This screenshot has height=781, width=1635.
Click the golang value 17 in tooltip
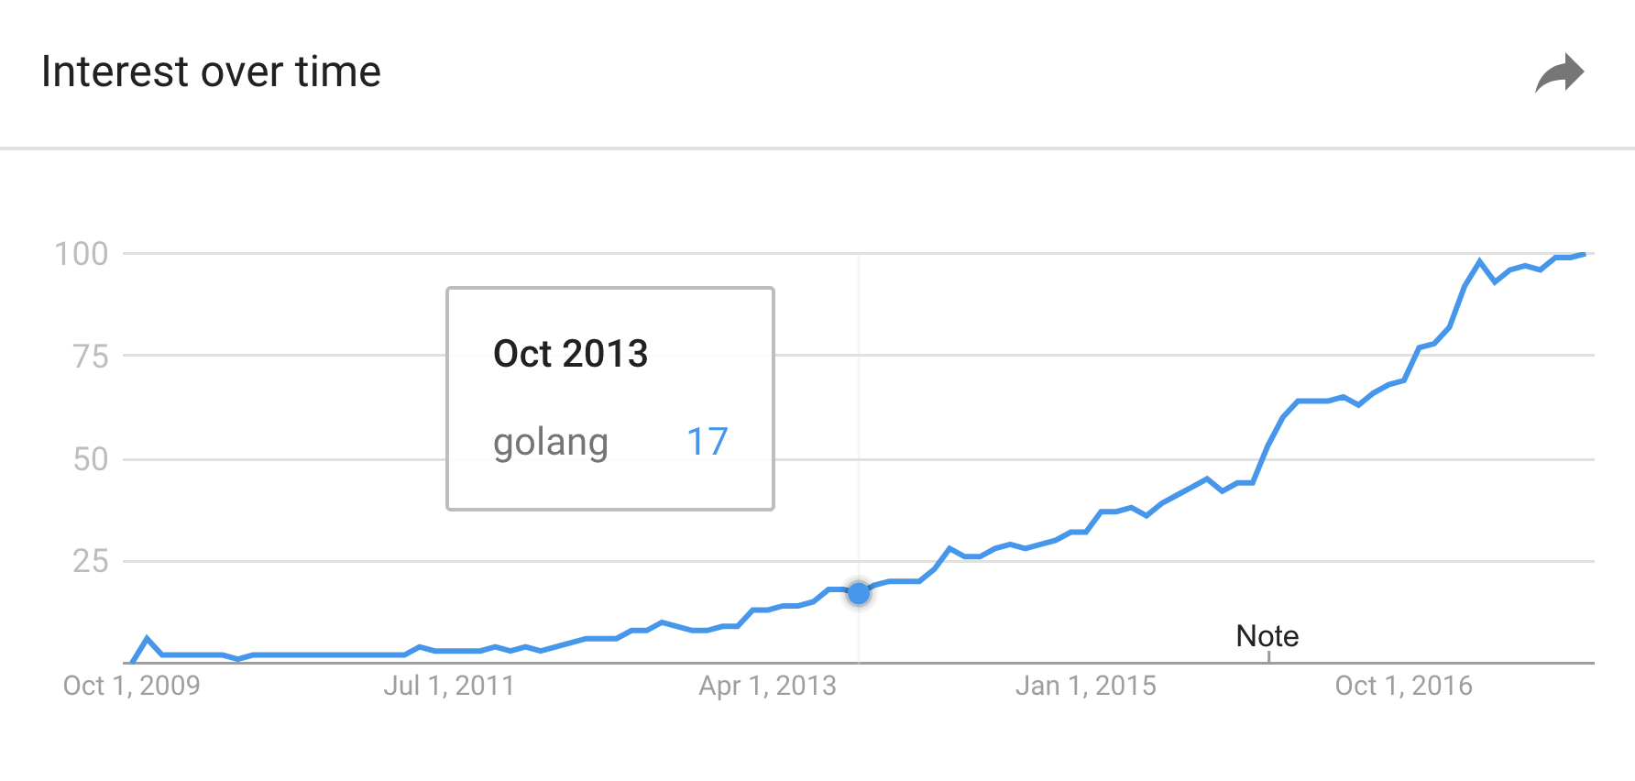(708, 441)
